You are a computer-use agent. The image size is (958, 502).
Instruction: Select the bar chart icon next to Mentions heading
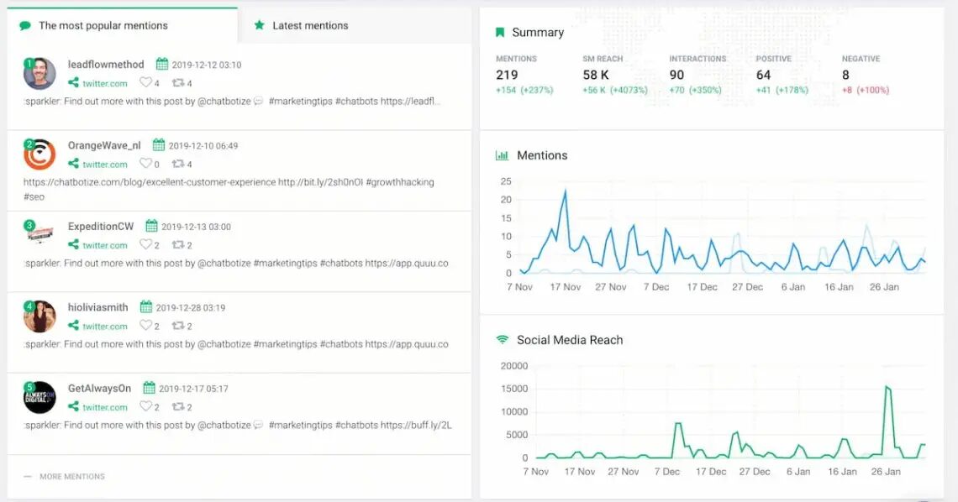pos(502,155)
